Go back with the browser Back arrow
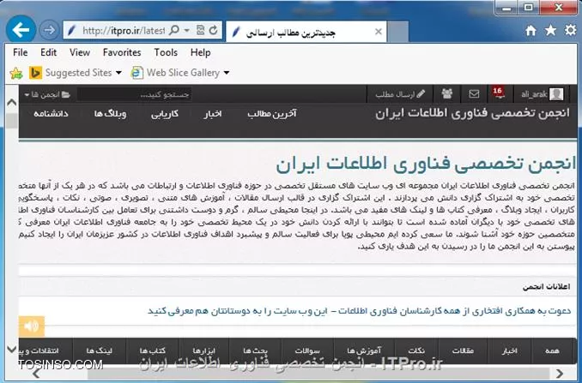The width and height of the screenshot is (582, 383). click(x=21, y=30)
